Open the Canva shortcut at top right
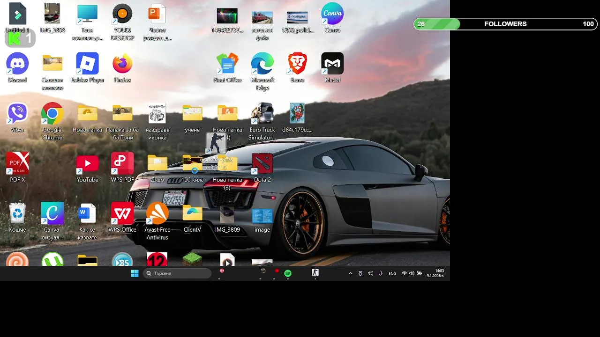This screenshot has width=600, height=337. point(332,14)
